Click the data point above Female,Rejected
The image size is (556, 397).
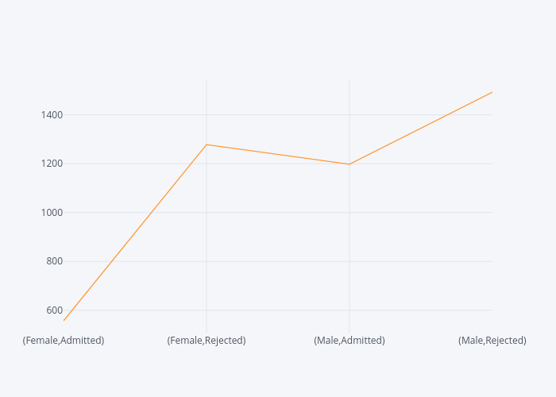[x=207, y=145]
